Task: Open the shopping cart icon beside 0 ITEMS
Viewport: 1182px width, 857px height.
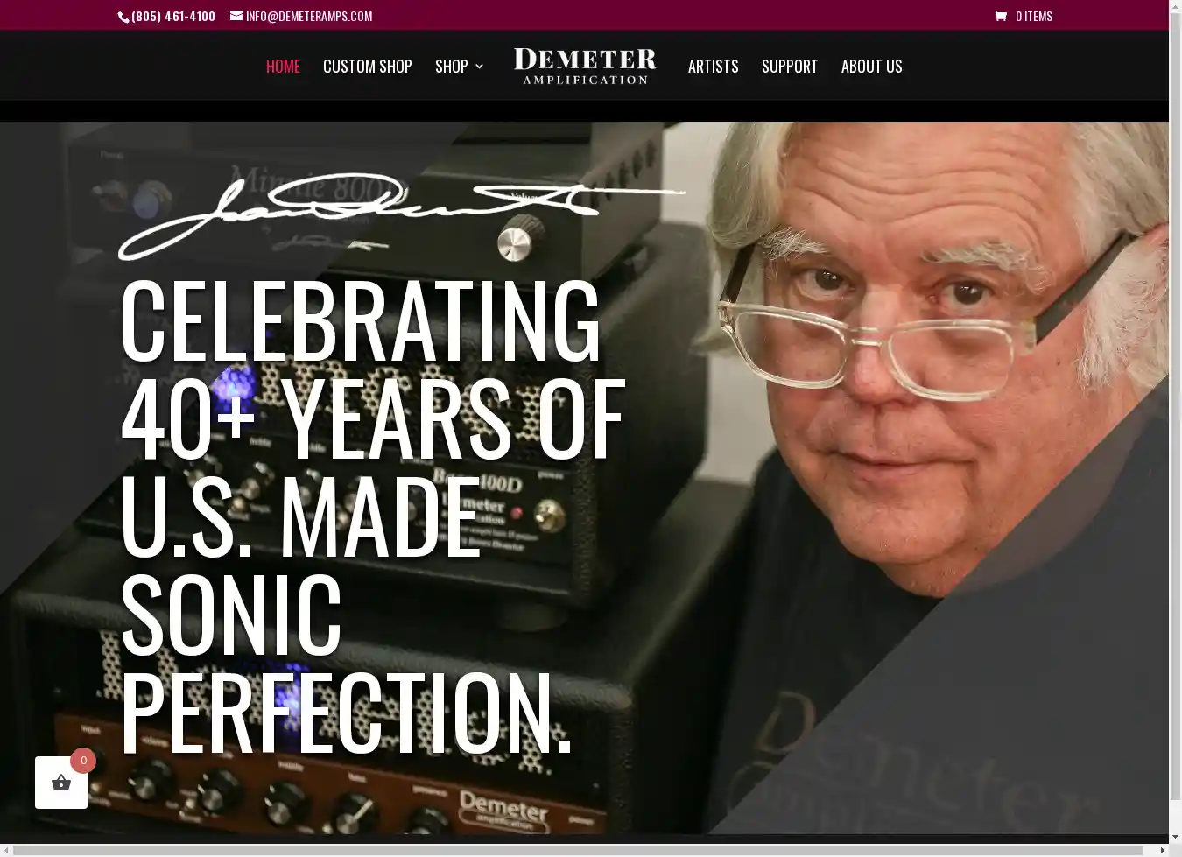Action: pos(1001,16)
